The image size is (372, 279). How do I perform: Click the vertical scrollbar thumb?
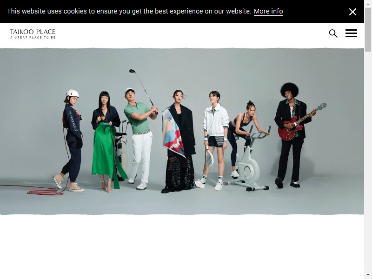coord(368,30)
